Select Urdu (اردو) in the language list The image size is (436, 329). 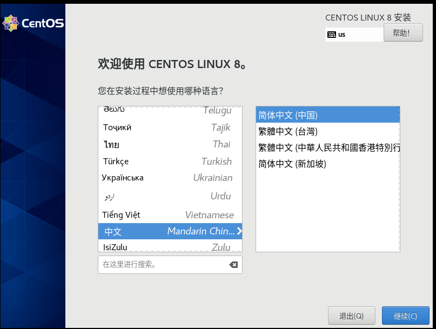click(170, 196)
